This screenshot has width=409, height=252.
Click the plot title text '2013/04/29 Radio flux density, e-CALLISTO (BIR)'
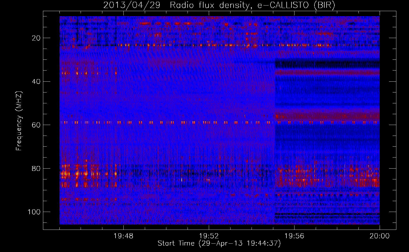tap(219, 5)
